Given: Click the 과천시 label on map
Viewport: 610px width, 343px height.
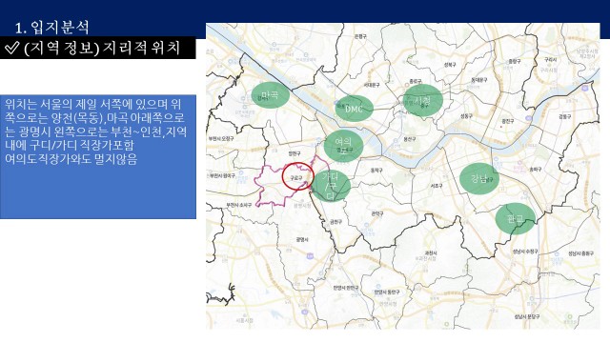Looking at the screenshot, I should click(x=430, y=252).
